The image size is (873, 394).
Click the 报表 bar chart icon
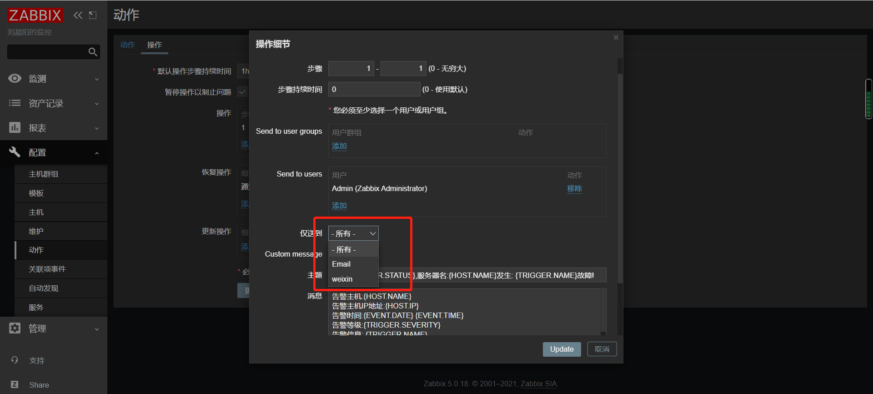pos(15,127)
